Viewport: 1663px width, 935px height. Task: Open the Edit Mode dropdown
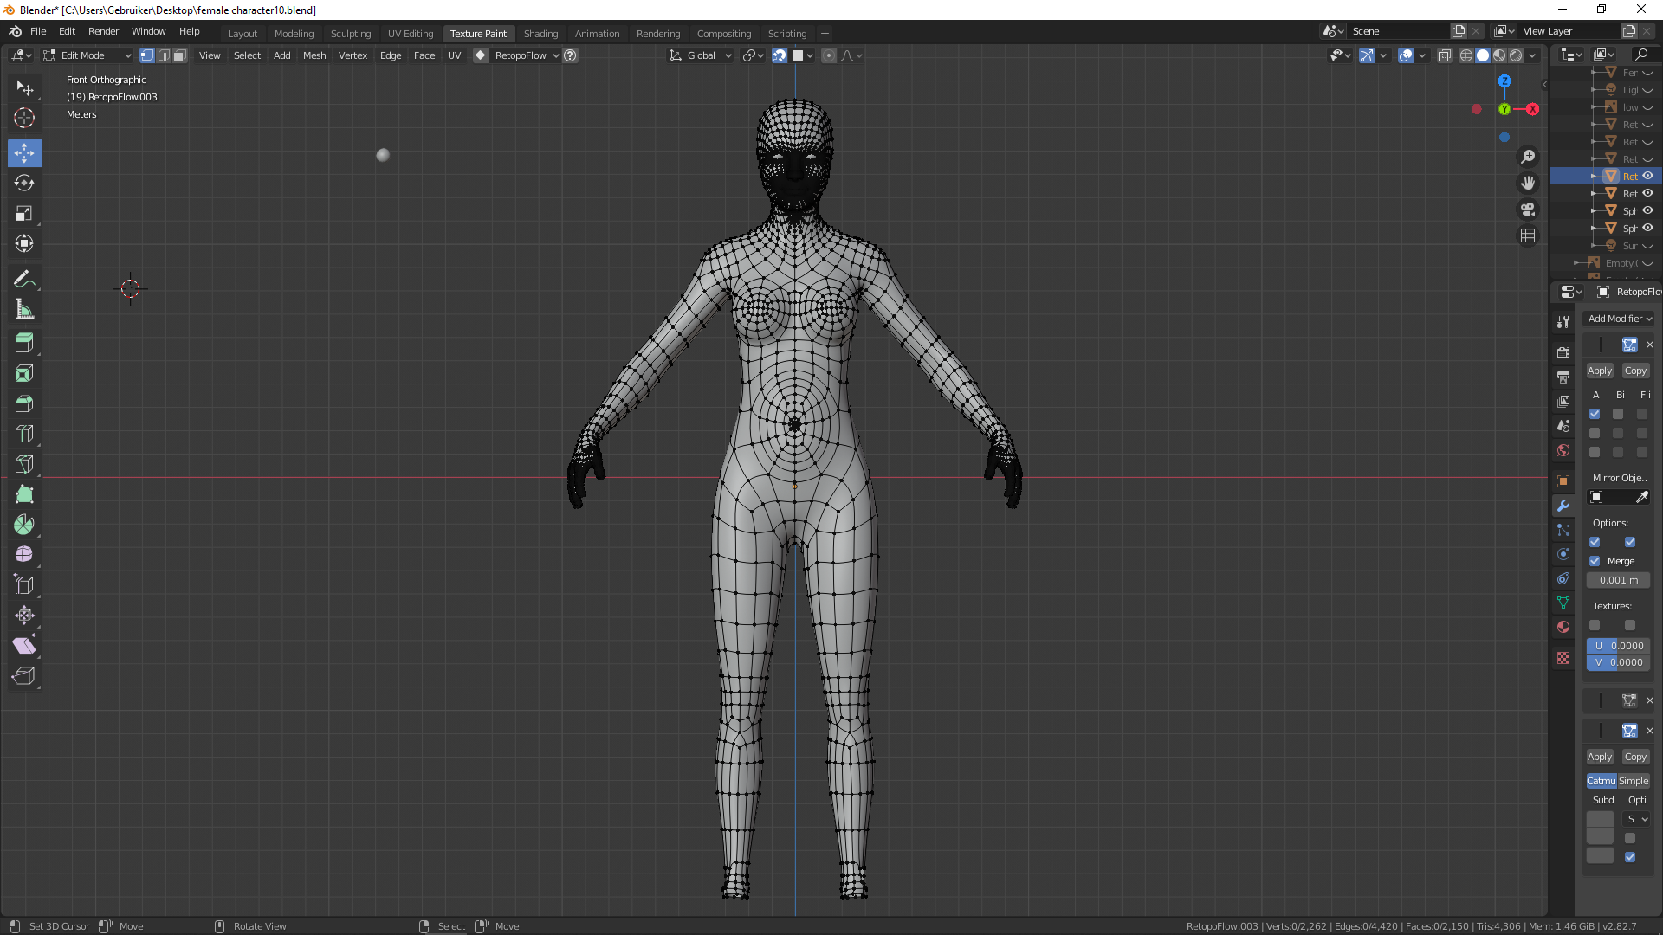tap(87, 55)
